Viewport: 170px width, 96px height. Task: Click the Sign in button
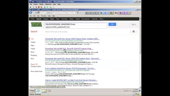(134, 24)
